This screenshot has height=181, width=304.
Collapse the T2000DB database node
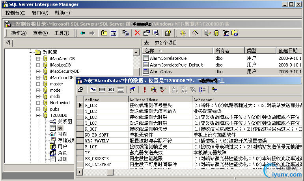click(38, 115)
